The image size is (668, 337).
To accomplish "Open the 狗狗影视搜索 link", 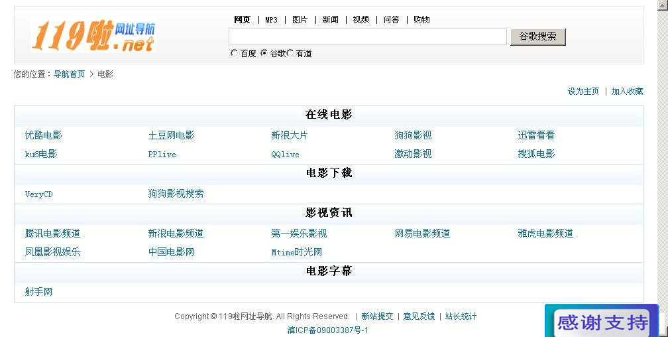I will click(x=176, y=194).
